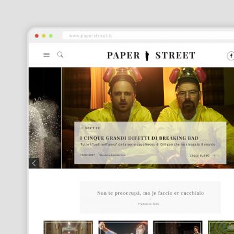This screenshot has width=234, height=234.
Task: Click the quote author Francesco Totti
Action: [x=149, y=204]
